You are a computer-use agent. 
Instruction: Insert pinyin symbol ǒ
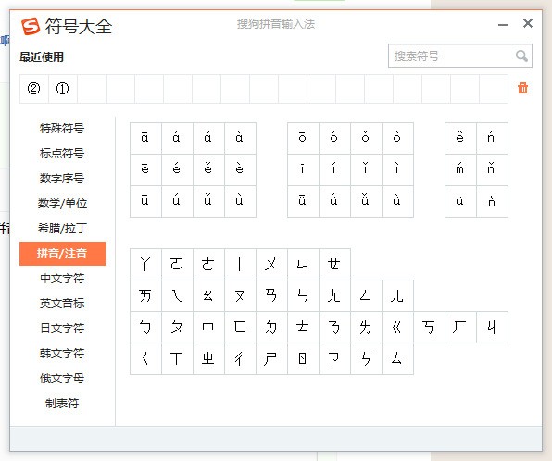click(366, 138)
